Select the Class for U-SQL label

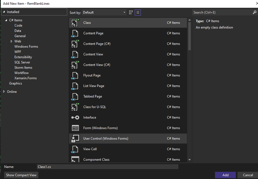click(95, 107)
